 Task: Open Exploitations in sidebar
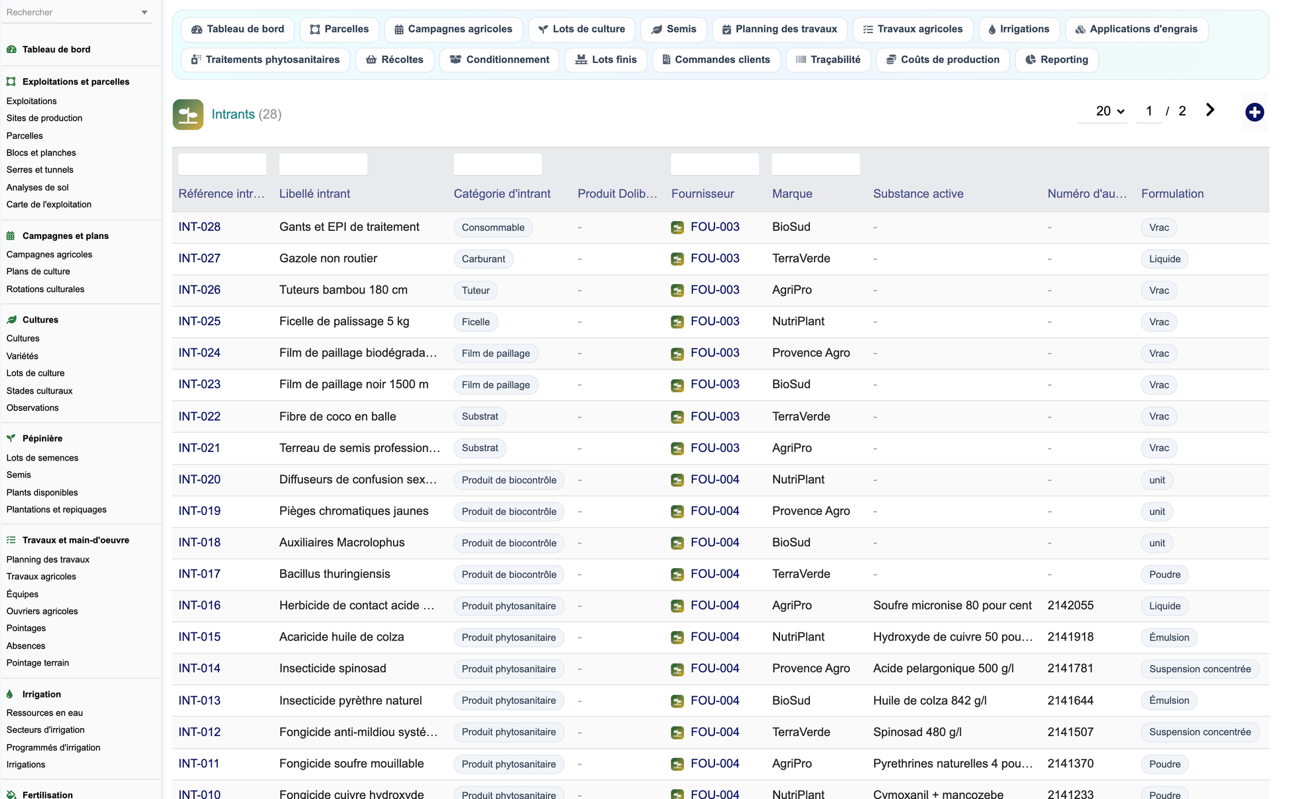31,101
